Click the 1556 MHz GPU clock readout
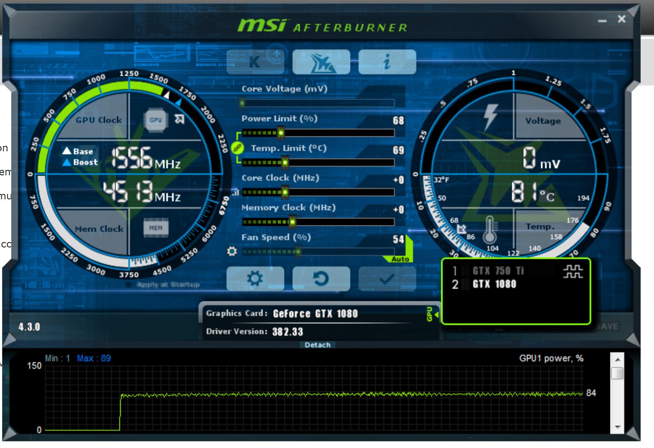Image resolution: width=654 pixels, height=448 pixels. coord(146,158)
